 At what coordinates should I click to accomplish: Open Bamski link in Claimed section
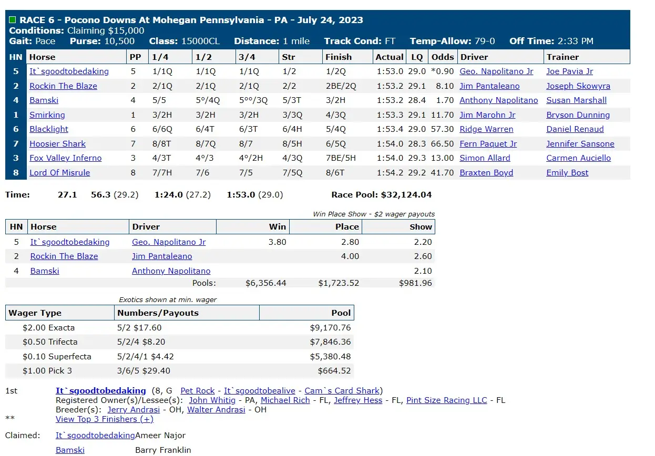click(70, 450)
